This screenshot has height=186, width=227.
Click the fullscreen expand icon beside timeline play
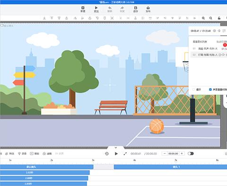pos(125,153)
